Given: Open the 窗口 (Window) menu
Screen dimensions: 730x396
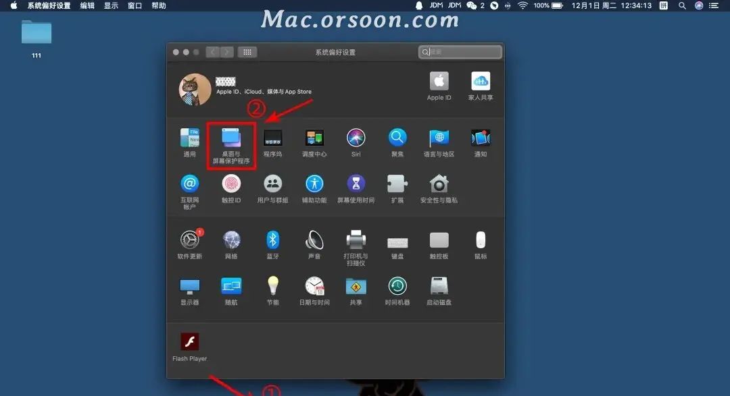Looking at the screenshot, I should tap(135, 5).
